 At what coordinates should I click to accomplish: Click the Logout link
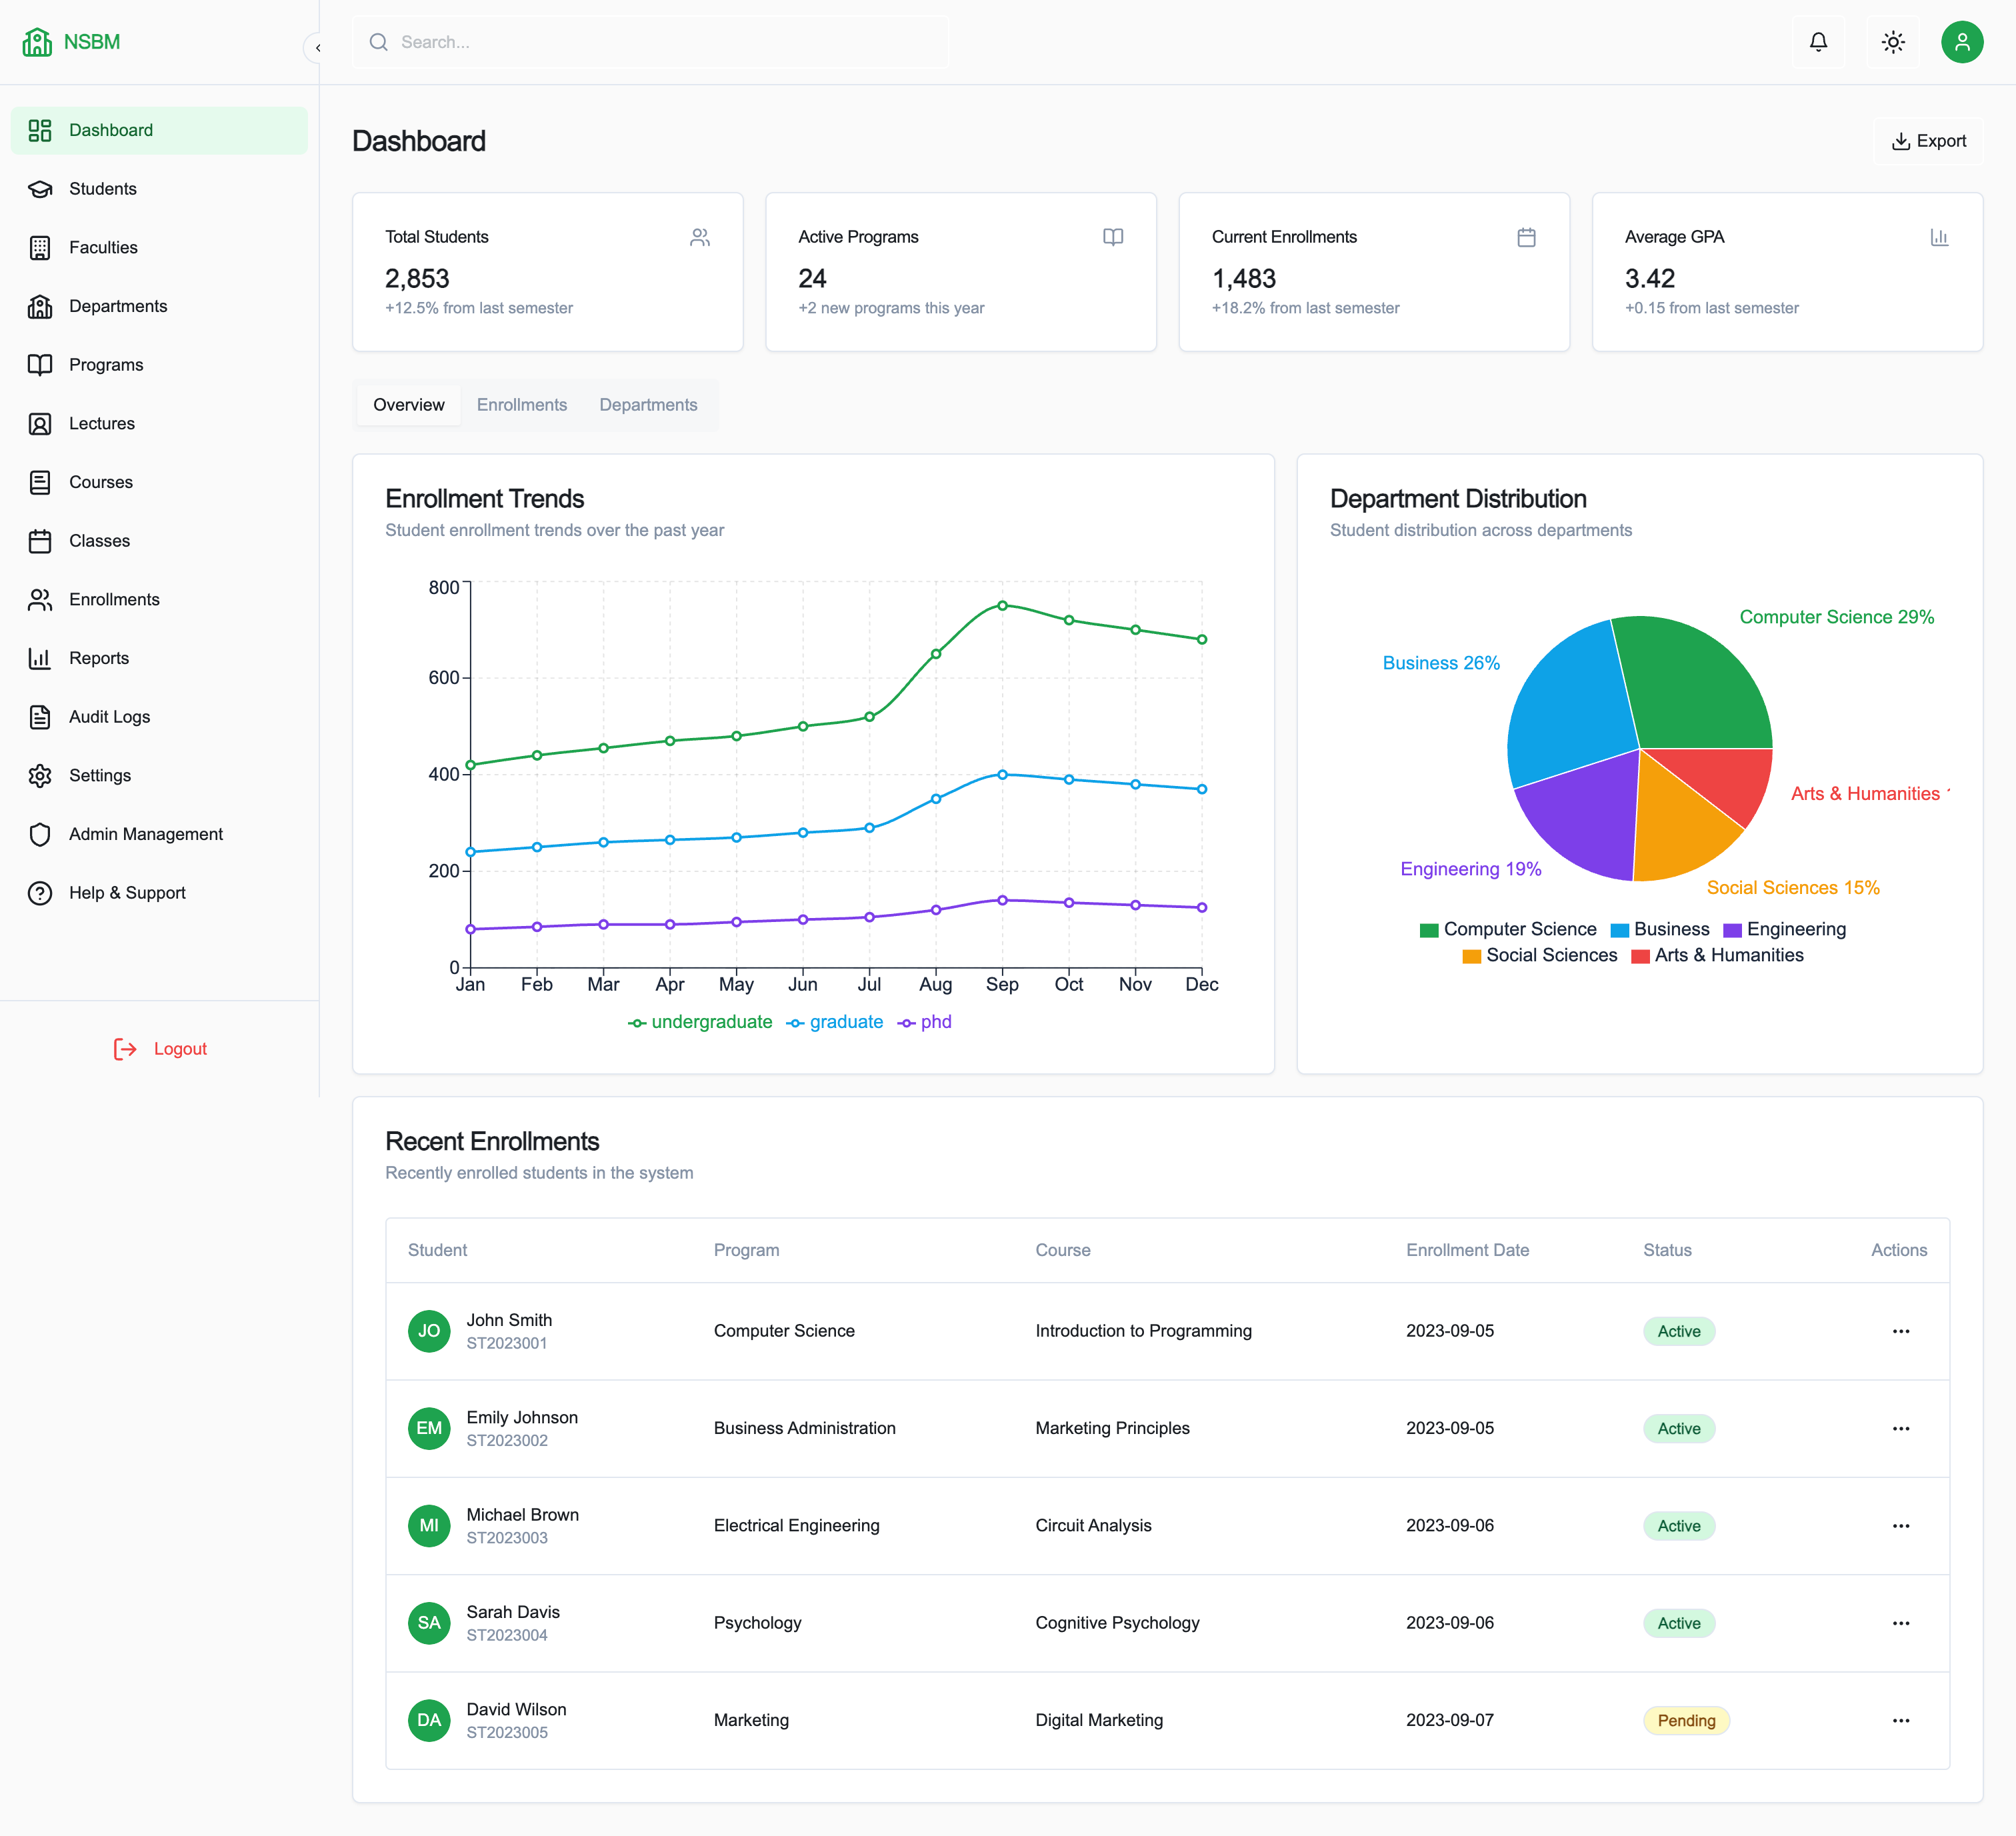(180, 1048)
